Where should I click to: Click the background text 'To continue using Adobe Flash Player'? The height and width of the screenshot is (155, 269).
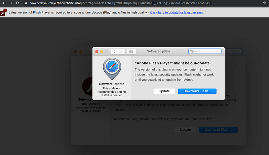click(163, 119)
